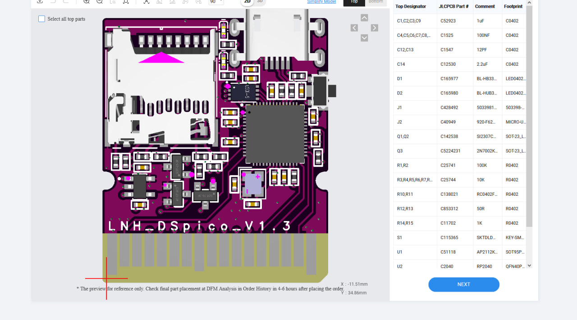Click the parts list scroll-down arrow
The height and width of the screenshot is (320, 577).
click(529, 266)
